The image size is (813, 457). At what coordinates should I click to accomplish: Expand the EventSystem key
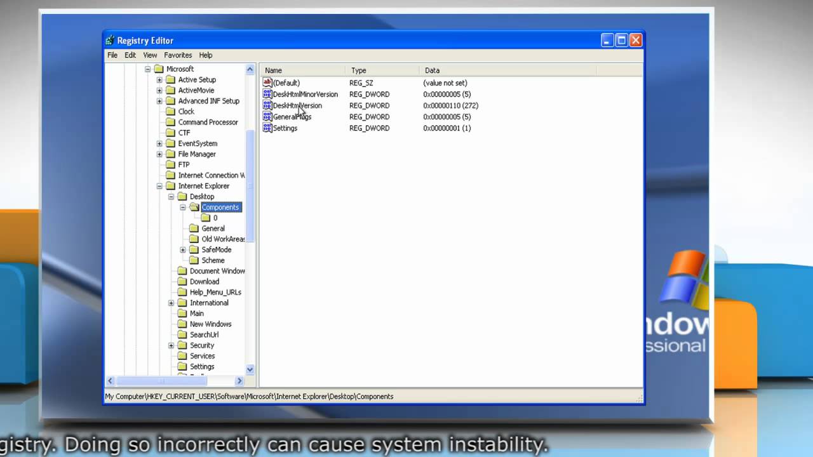[159, 143]
